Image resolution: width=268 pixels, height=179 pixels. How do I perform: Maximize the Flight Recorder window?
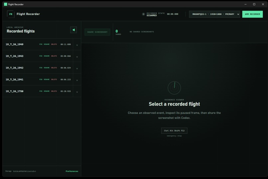click(x=254, y=4)
